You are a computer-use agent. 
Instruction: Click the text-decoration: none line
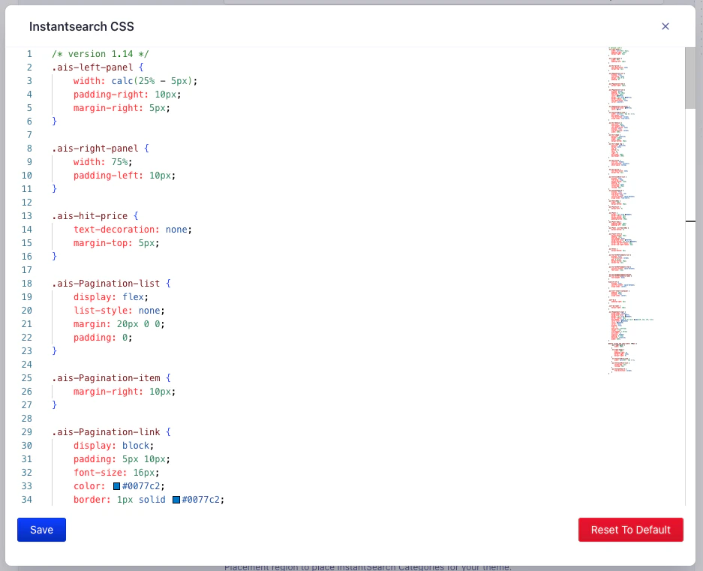(131, 229)
